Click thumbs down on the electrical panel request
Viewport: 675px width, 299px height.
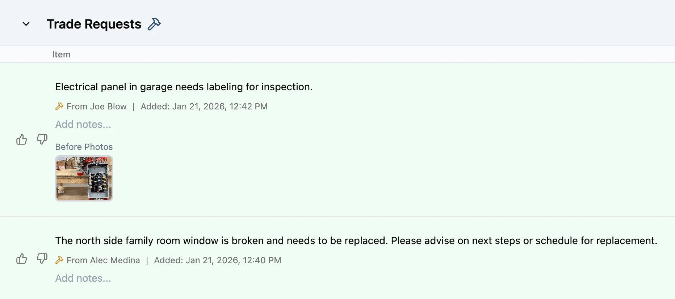click(42, 140)
